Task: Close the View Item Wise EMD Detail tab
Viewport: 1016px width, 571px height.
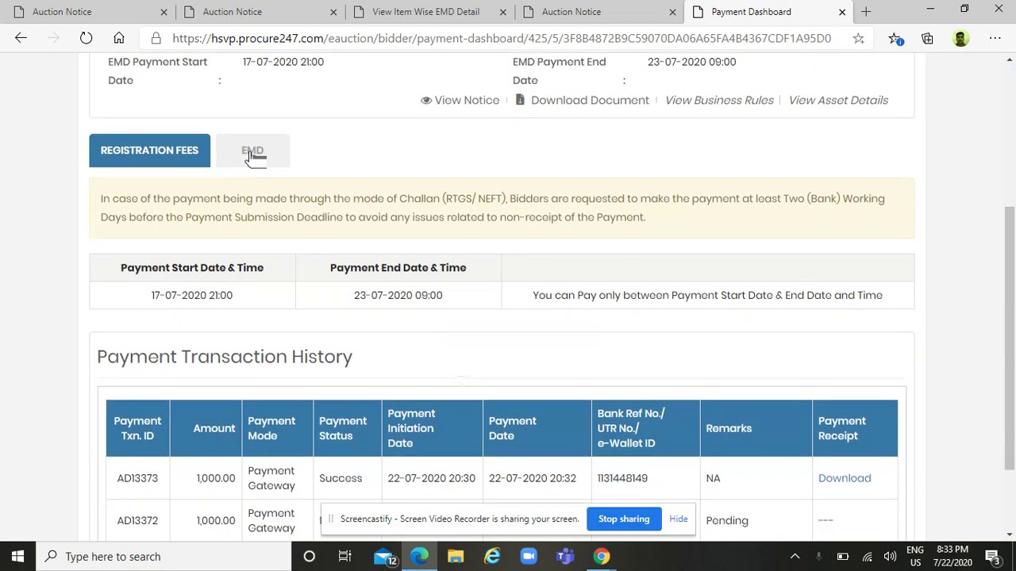Action: pos(502,12)
